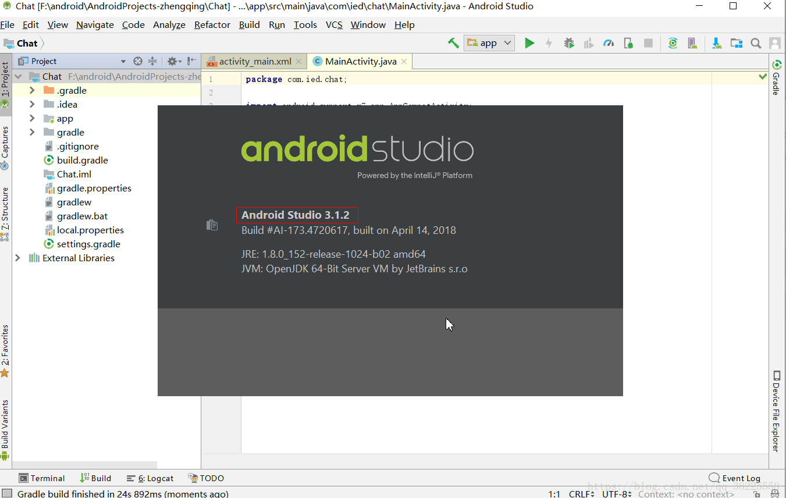The width and height of the screenshot is (786, 498).
Task: Change file encoding UTF-8 in status bar
Action: tap(617, 494)
